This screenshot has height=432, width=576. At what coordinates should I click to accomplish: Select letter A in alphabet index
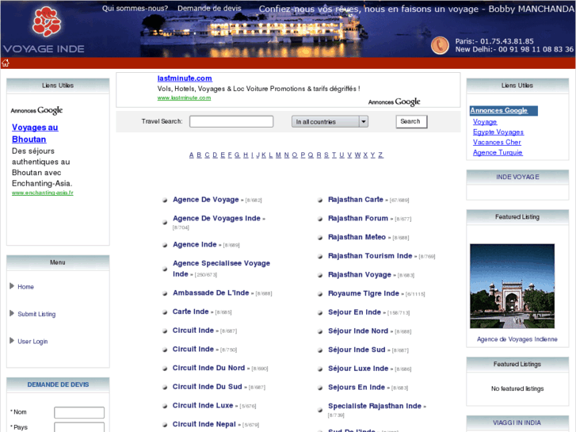point(192,155)
